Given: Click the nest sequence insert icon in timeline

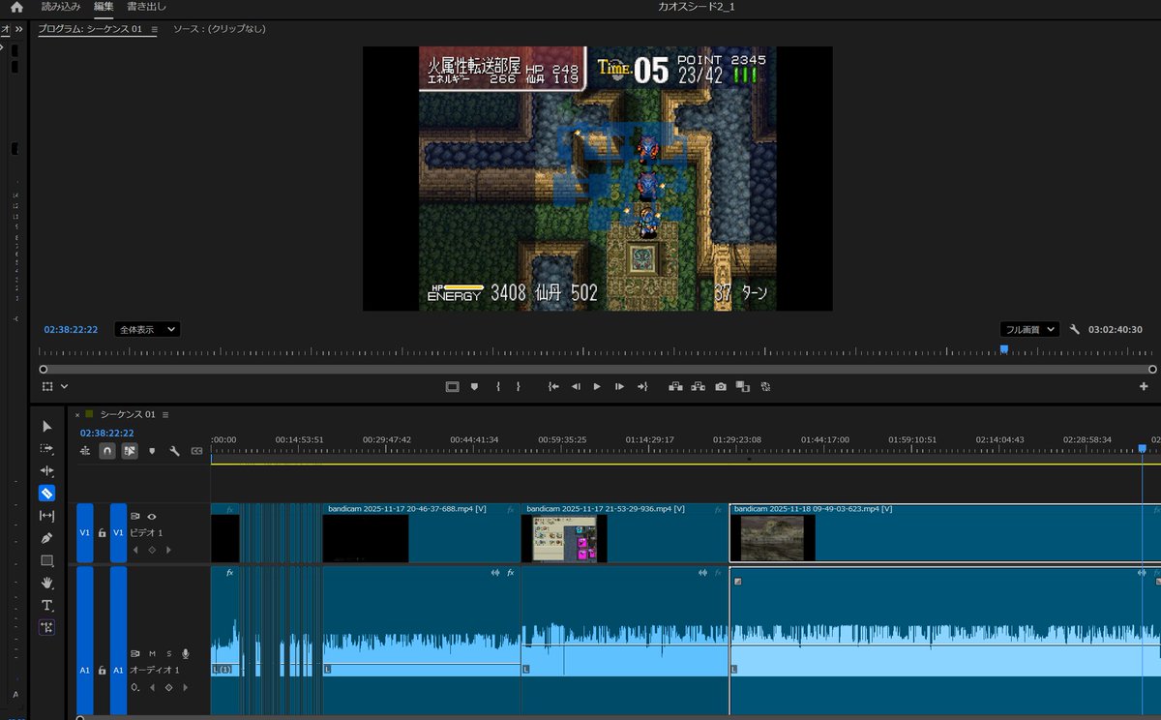Looking at the screenshot, I should click(x=85, y=451).
